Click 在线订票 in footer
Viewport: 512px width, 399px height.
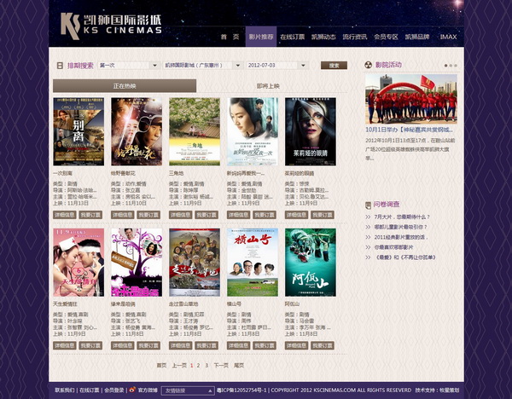pos(90,390)
